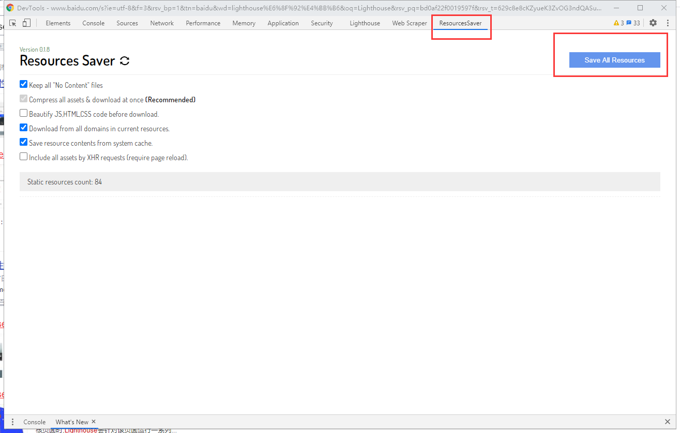Click the Version 0.1.8 text
680x433 pixels.
coord(35,50)
